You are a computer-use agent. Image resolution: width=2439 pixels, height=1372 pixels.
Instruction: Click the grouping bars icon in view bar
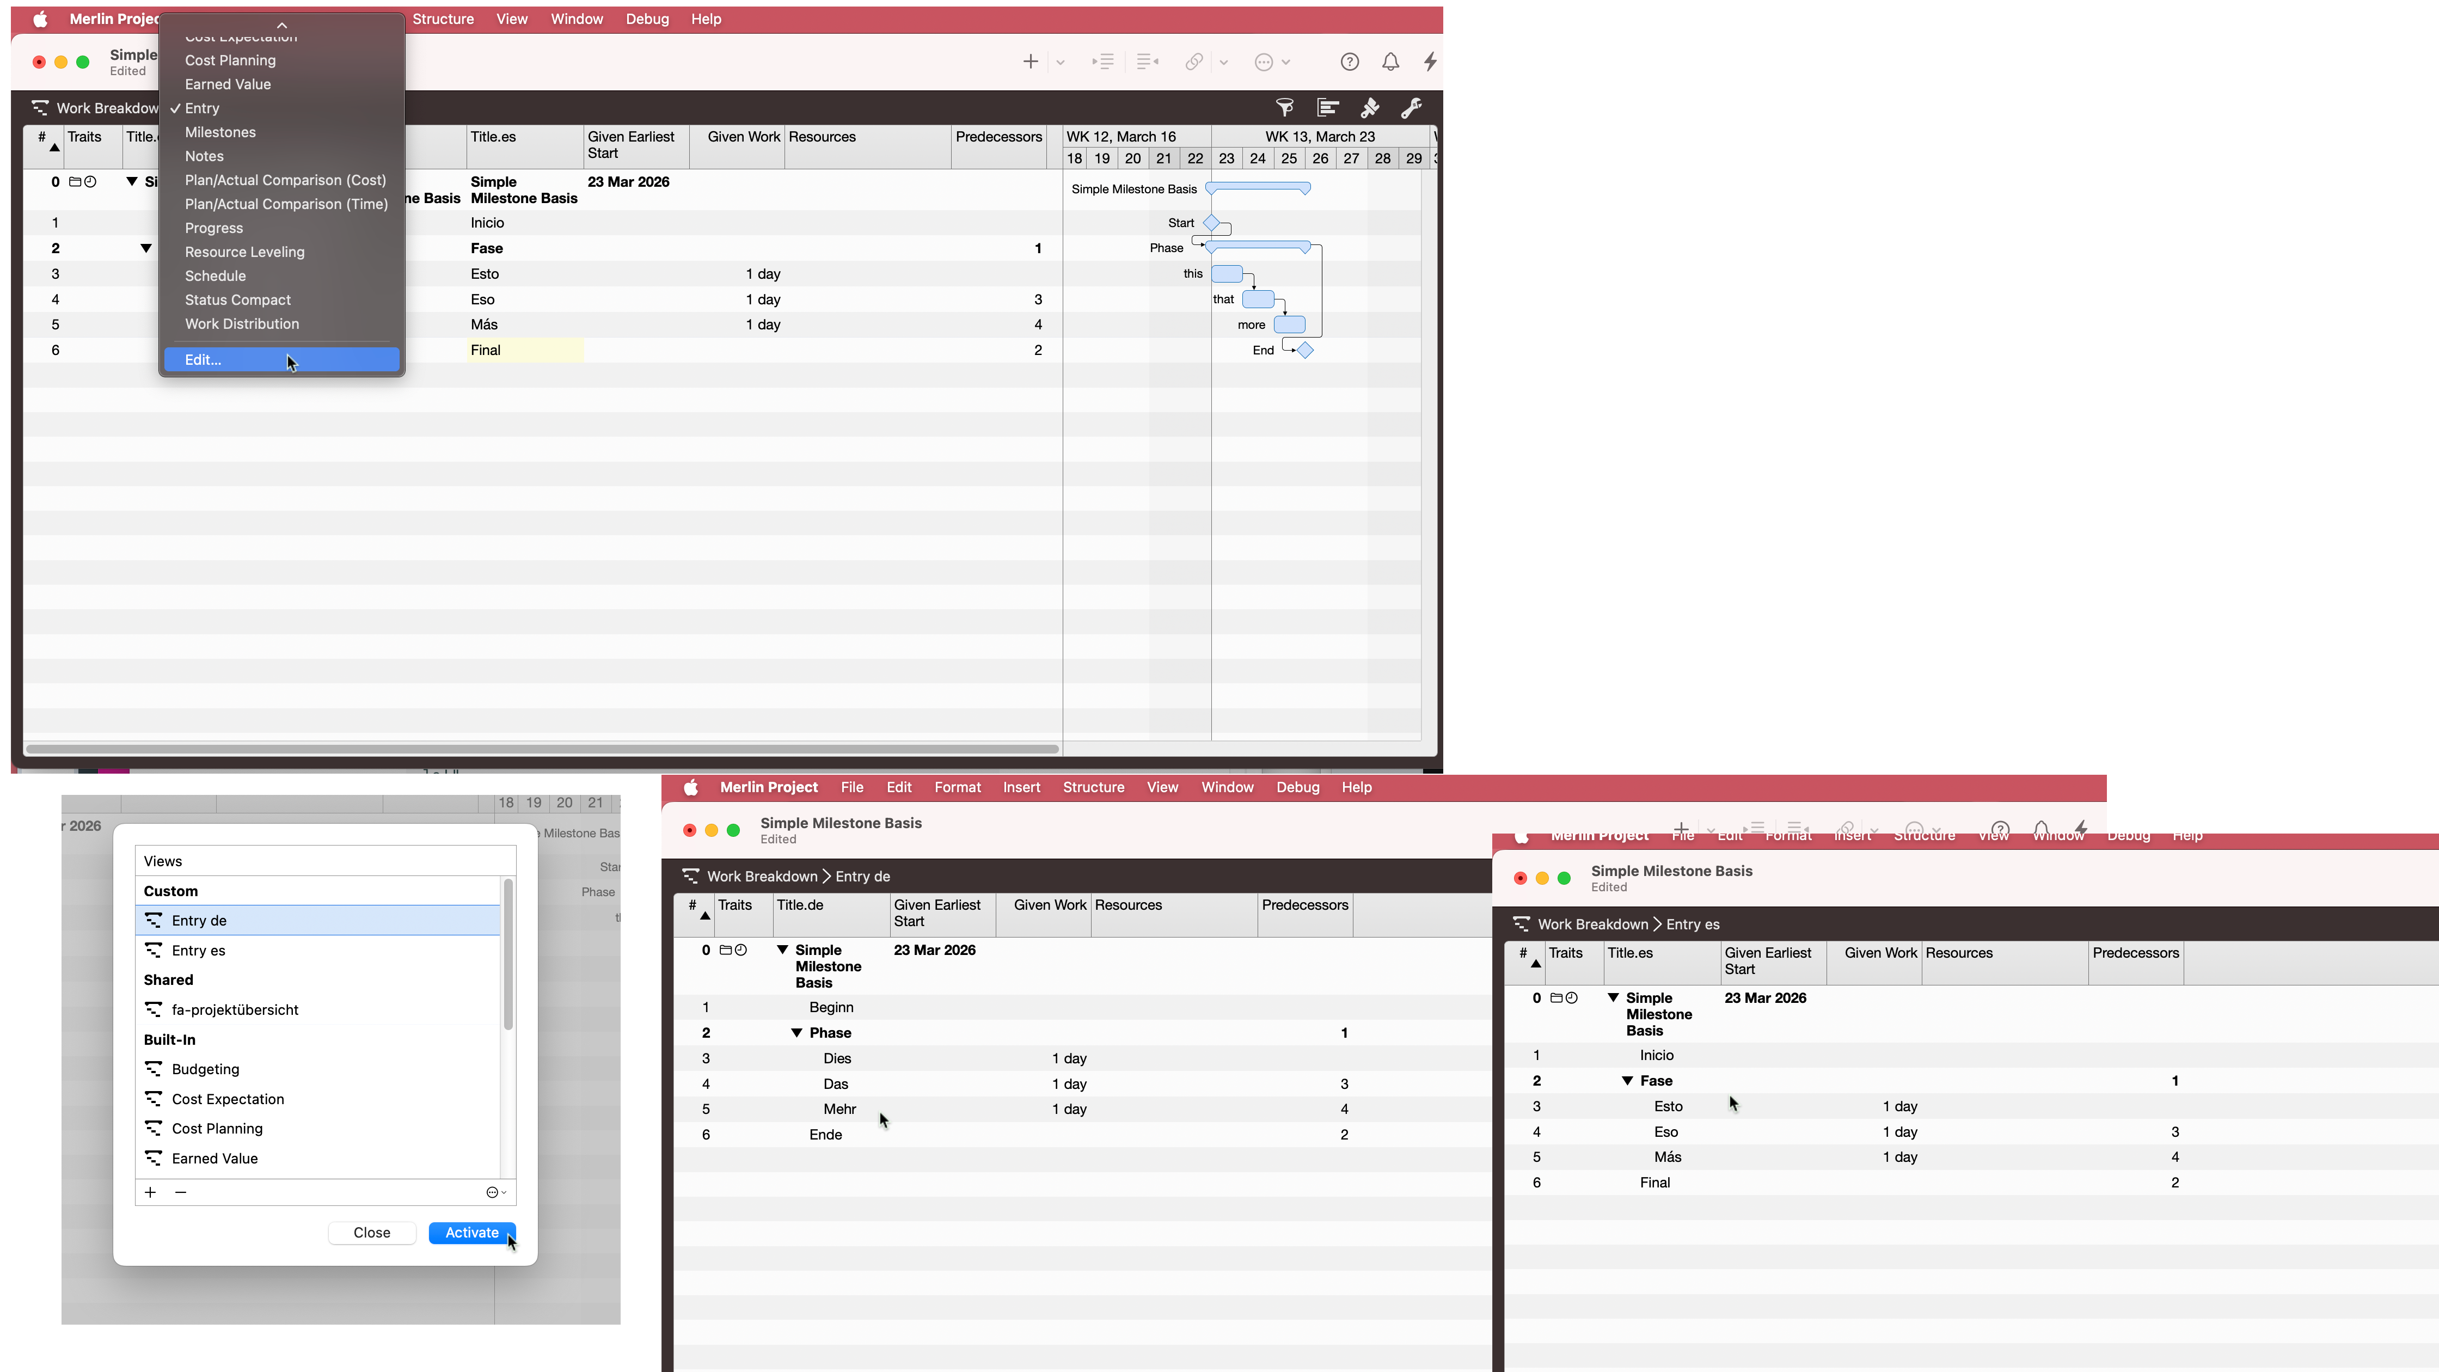pos(1327,107)
